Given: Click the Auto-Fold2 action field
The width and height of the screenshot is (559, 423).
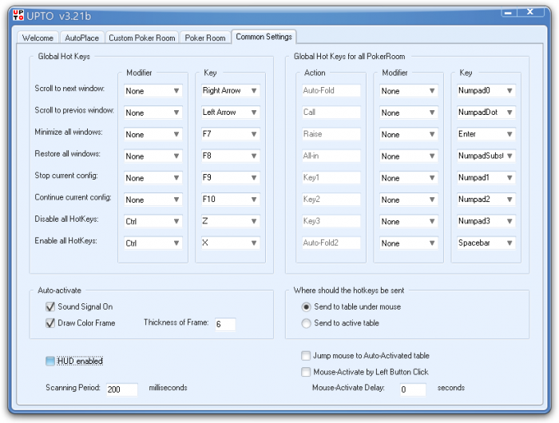Looking at the screenshot, I should click(x=331, y=243).
